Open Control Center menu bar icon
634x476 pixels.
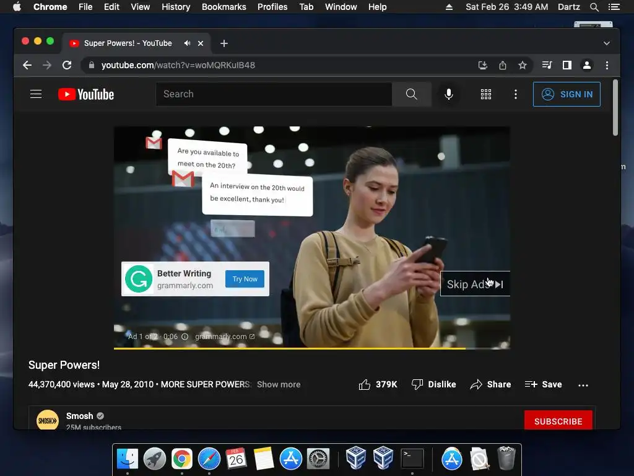point(614,7)
